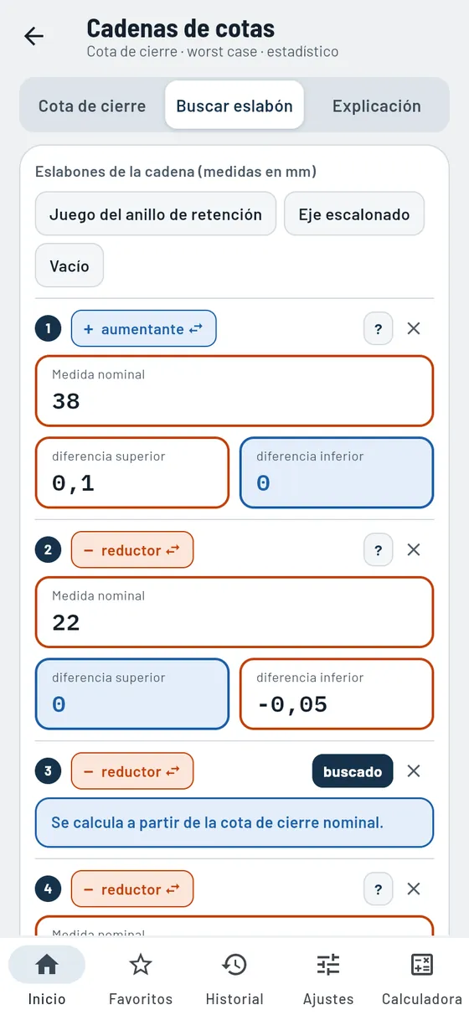The width and height of the screenshot is (469, 1015).
Task: Open Favoritos star icon in bottom bar
Action: 141,965
